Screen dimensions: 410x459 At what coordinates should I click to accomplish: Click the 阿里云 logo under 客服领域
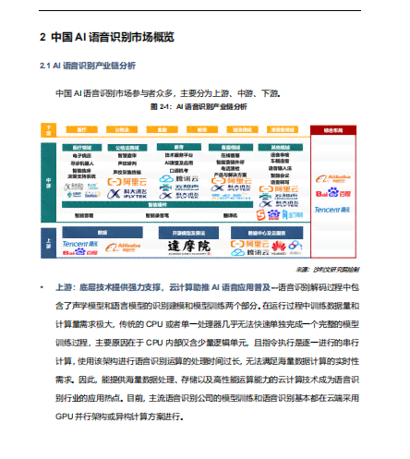[x=231, y=181]
